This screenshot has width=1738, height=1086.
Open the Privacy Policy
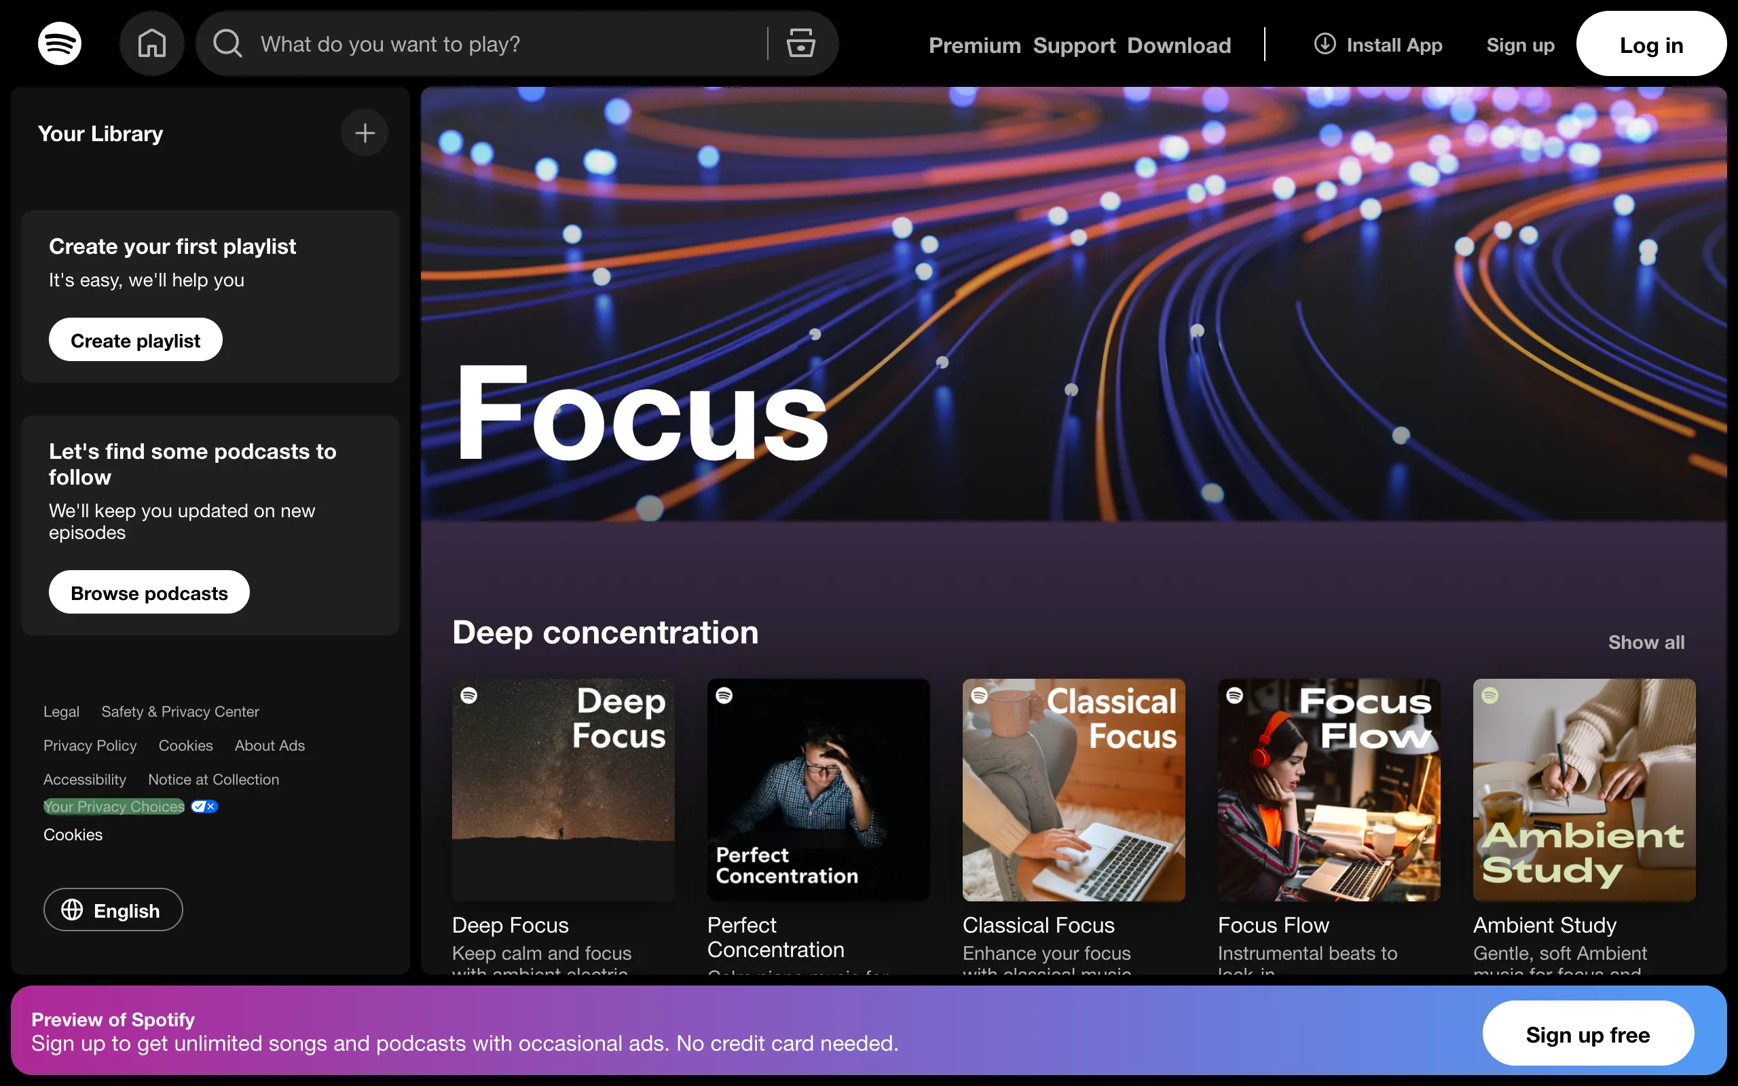tap(90, 745)
